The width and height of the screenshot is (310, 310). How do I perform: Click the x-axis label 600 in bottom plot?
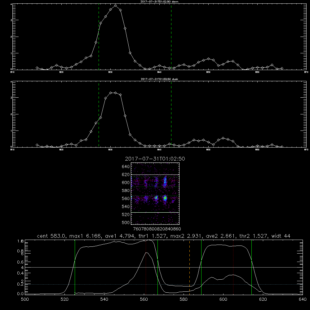click(223, 299)
